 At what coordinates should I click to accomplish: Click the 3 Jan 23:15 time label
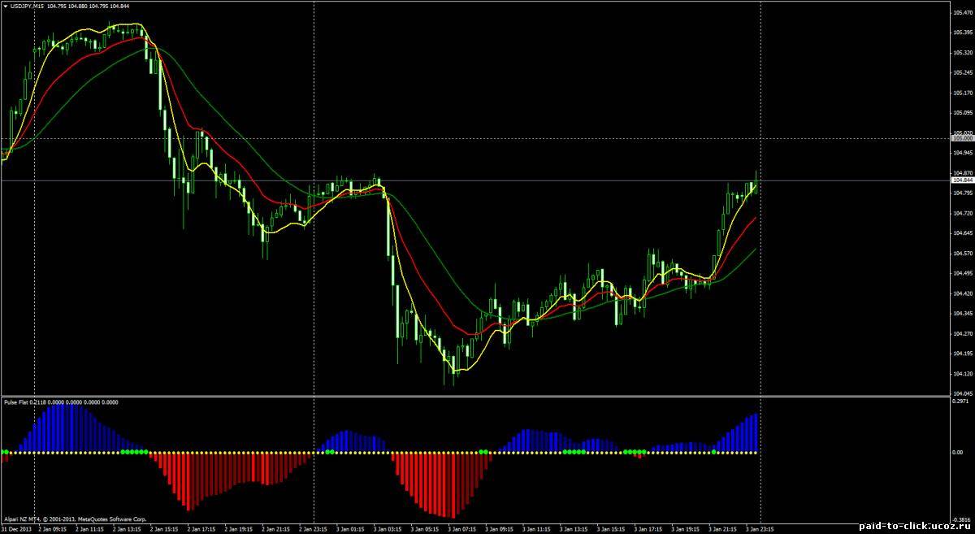coord(760,527)
